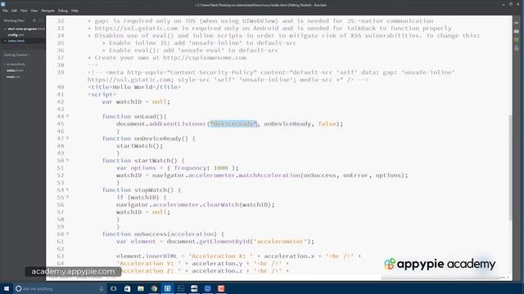Click startWatch(); call on line 48

(x=140, y=145)
